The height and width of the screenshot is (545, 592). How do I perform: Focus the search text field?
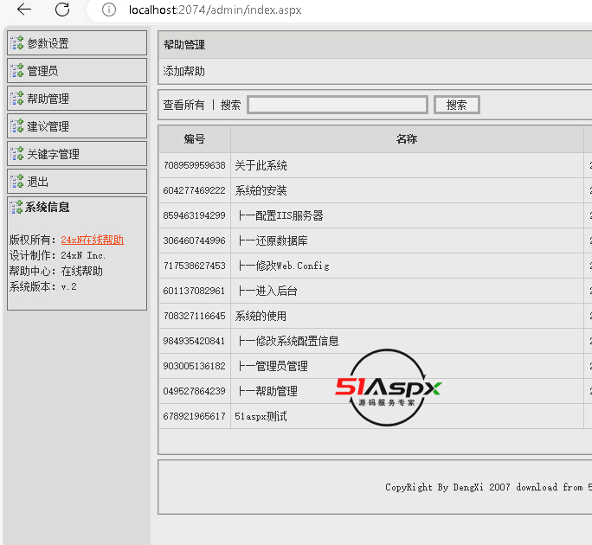coord(338,105)
